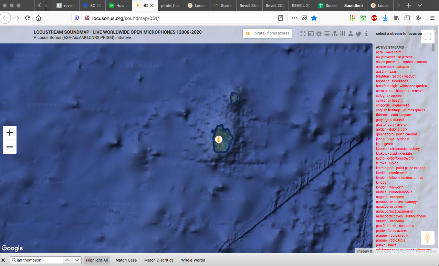The height and width of the screenshot is (266, 439).
Task: Click the Twitter bird icon
Action: tap(358, 34)
